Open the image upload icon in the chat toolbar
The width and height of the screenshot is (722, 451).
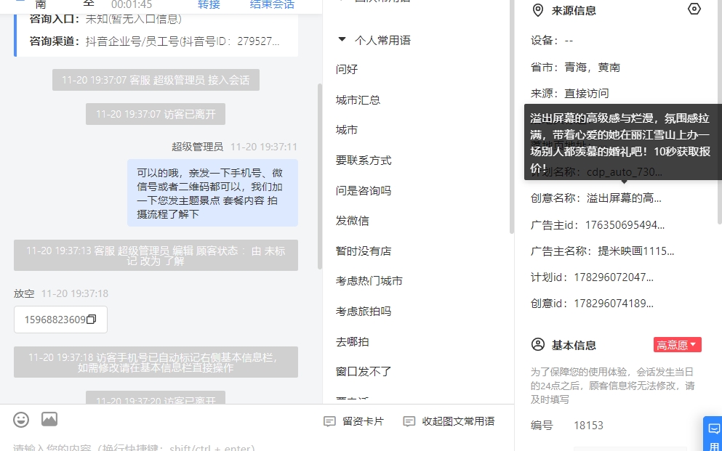tap(49, 419)
